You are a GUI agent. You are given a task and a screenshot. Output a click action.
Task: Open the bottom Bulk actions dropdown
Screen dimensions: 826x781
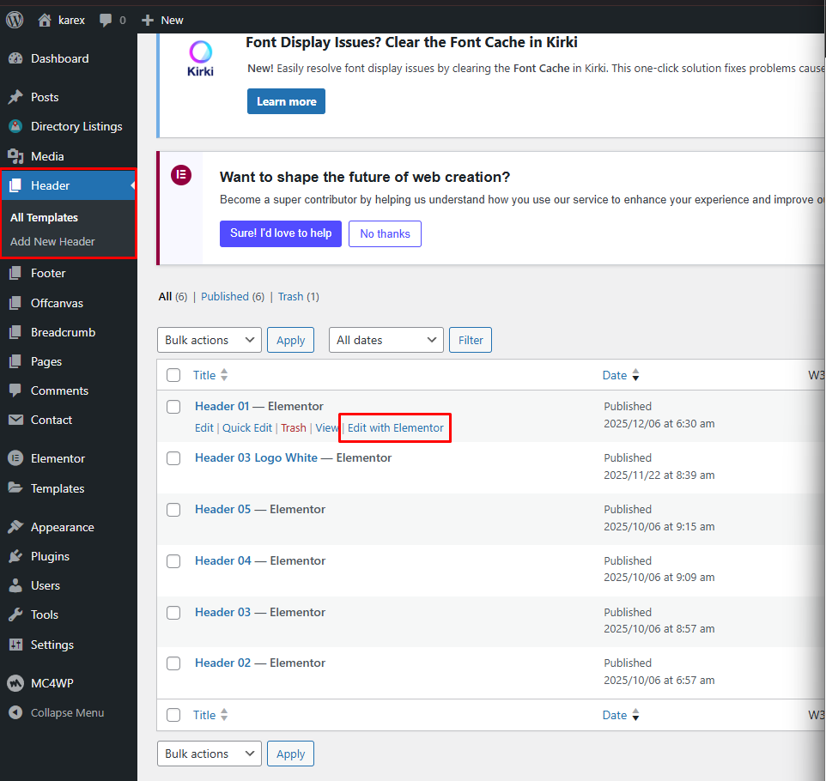click(x=210, y=754)
